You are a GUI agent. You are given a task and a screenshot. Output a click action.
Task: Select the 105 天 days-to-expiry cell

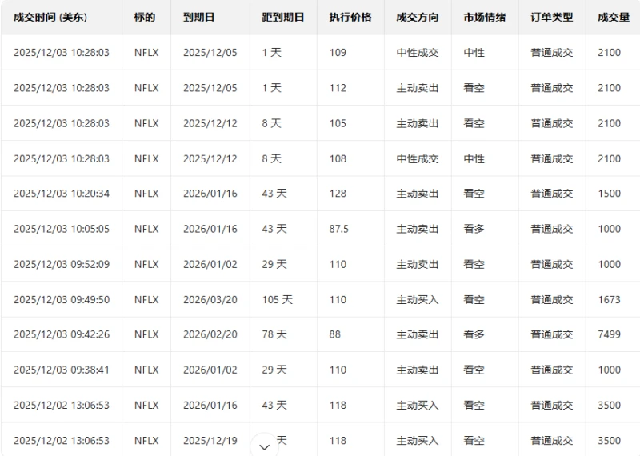click(x=277, y=299)
